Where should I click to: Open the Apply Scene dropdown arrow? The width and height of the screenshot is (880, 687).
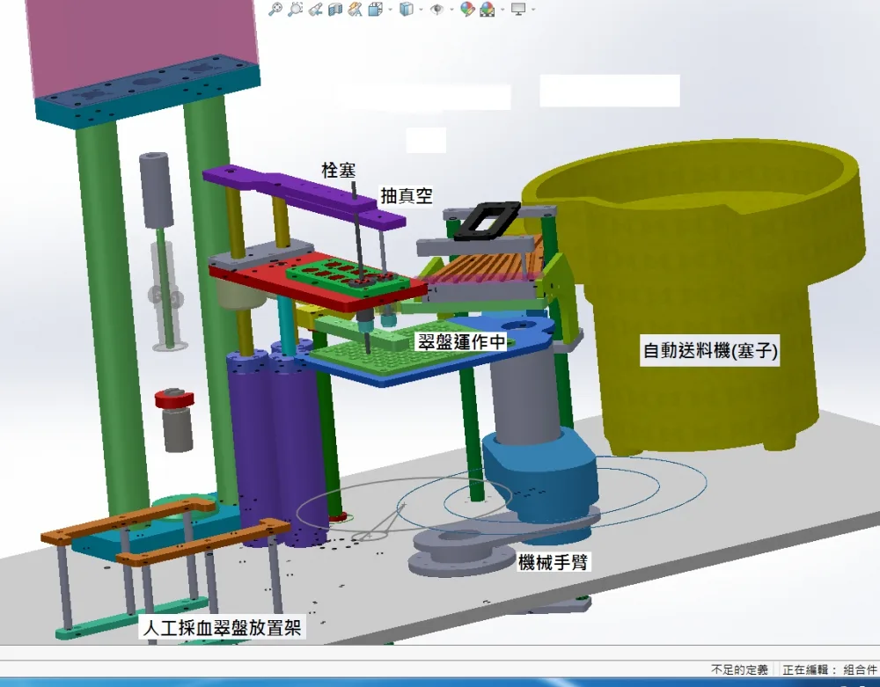(502, 9)
